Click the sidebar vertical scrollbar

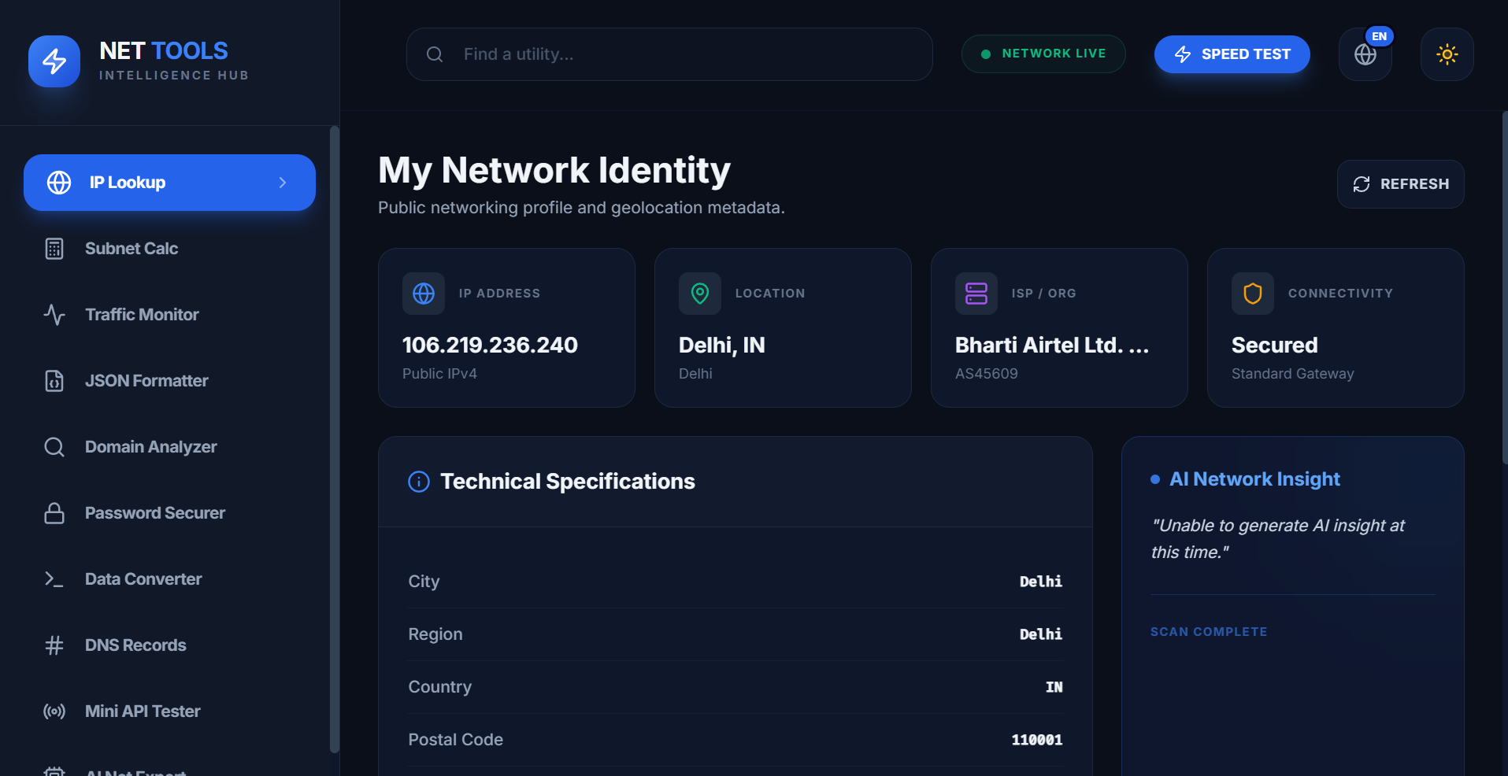point(335,439)
